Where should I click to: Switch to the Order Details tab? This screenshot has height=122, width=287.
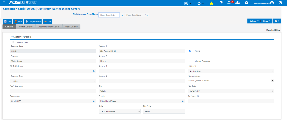pyautogui.click(x=26, y=27)
